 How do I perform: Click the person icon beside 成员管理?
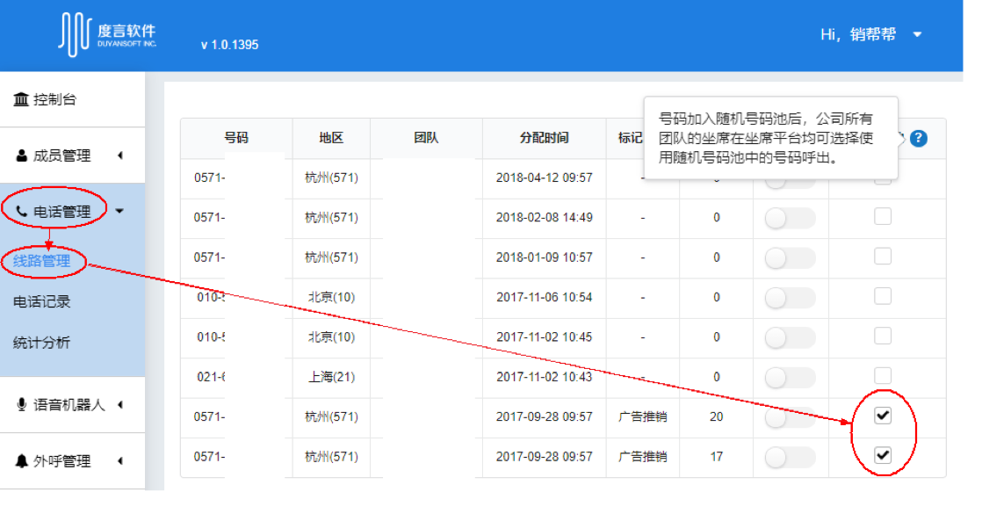(22, 156)
